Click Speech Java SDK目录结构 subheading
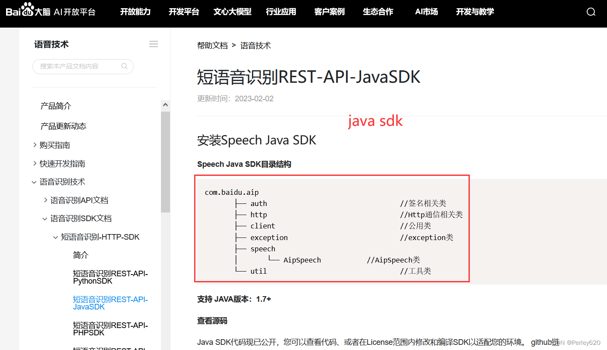607x350 pixels. tap(244, 164)
